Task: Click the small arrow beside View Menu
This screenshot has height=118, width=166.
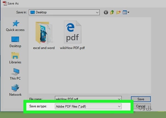Action: (x=128, y=12)
